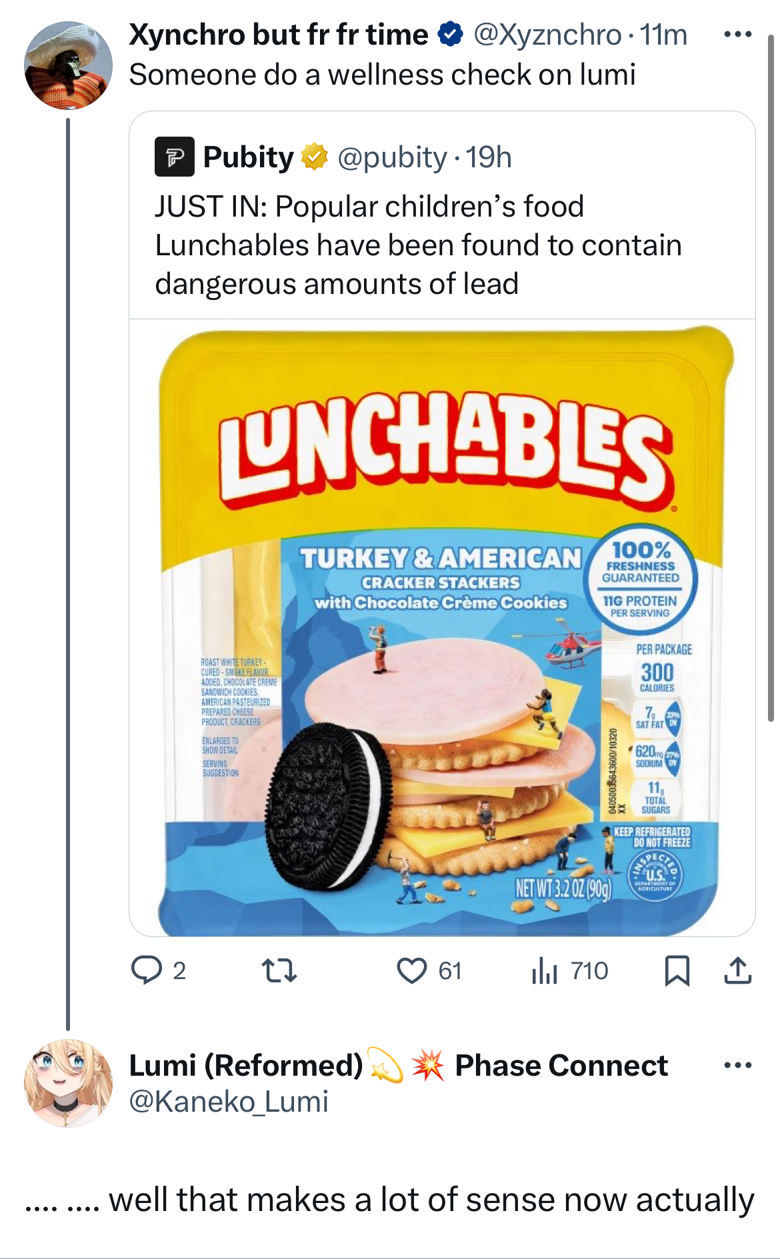780x1259 pixels.
Task: Open the quoted Pubity tweet text
Action: click(418, 245)
